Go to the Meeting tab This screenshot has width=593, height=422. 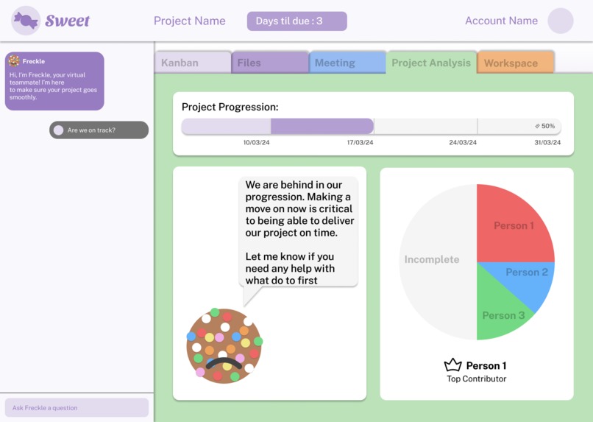(347, 63)
